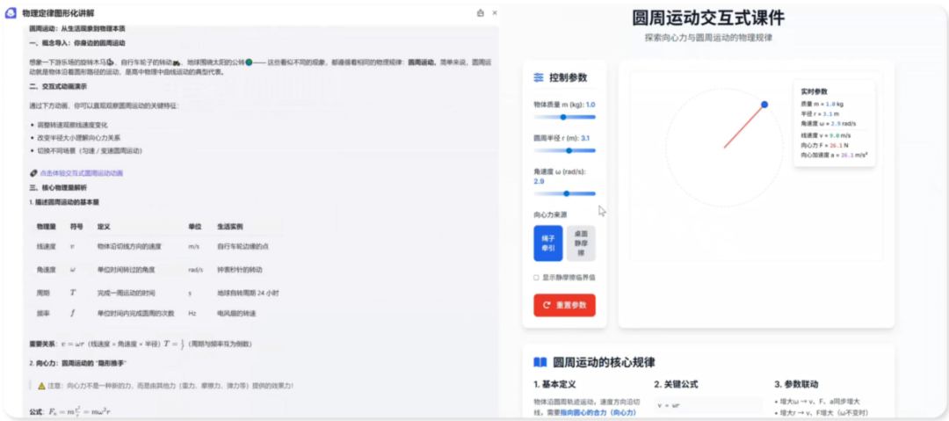Click the v = ωr formula box
949x421 pixels.
pyautogui.click(x=708, y=404)
